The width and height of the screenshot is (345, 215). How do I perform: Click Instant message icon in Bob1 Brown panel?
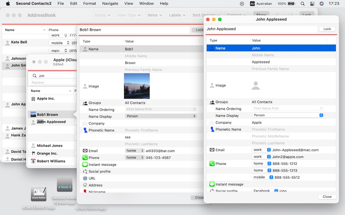point(85,164)
